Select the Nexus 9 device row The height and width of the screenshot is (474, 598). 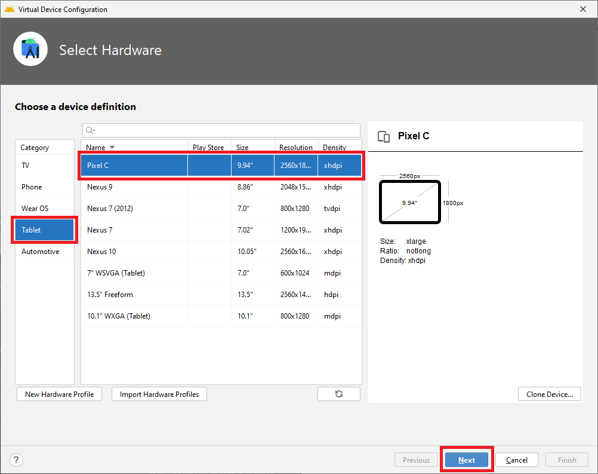(x=221, y=186)
